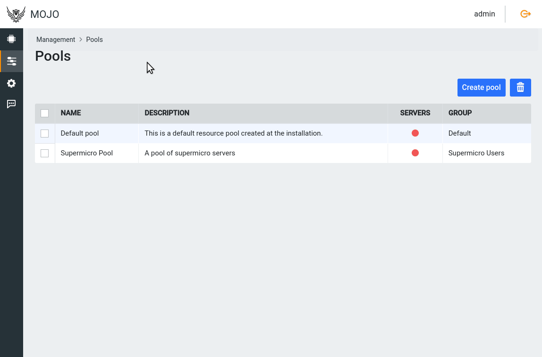Screen dimensions: 542x357
Task: Open the management sliders icon in sidebar
Action: [x=11, y=61]
